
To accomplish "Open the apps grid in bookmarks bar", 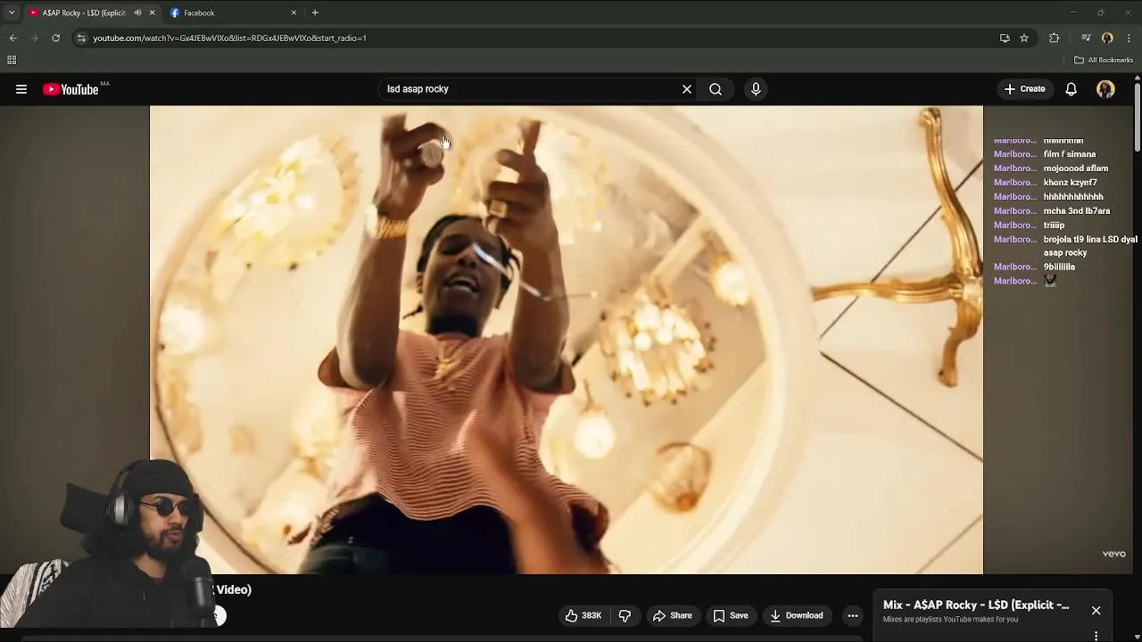I will pos(12,60).
